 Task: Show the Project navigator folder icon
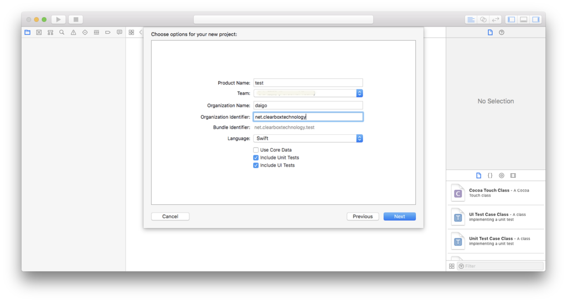(28, 33)
